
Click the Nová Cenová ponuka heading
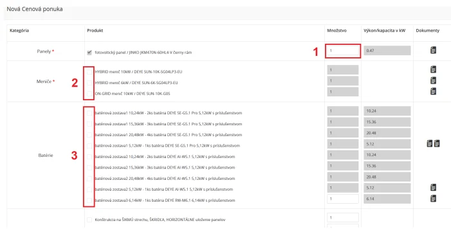[x=35, y=9]
